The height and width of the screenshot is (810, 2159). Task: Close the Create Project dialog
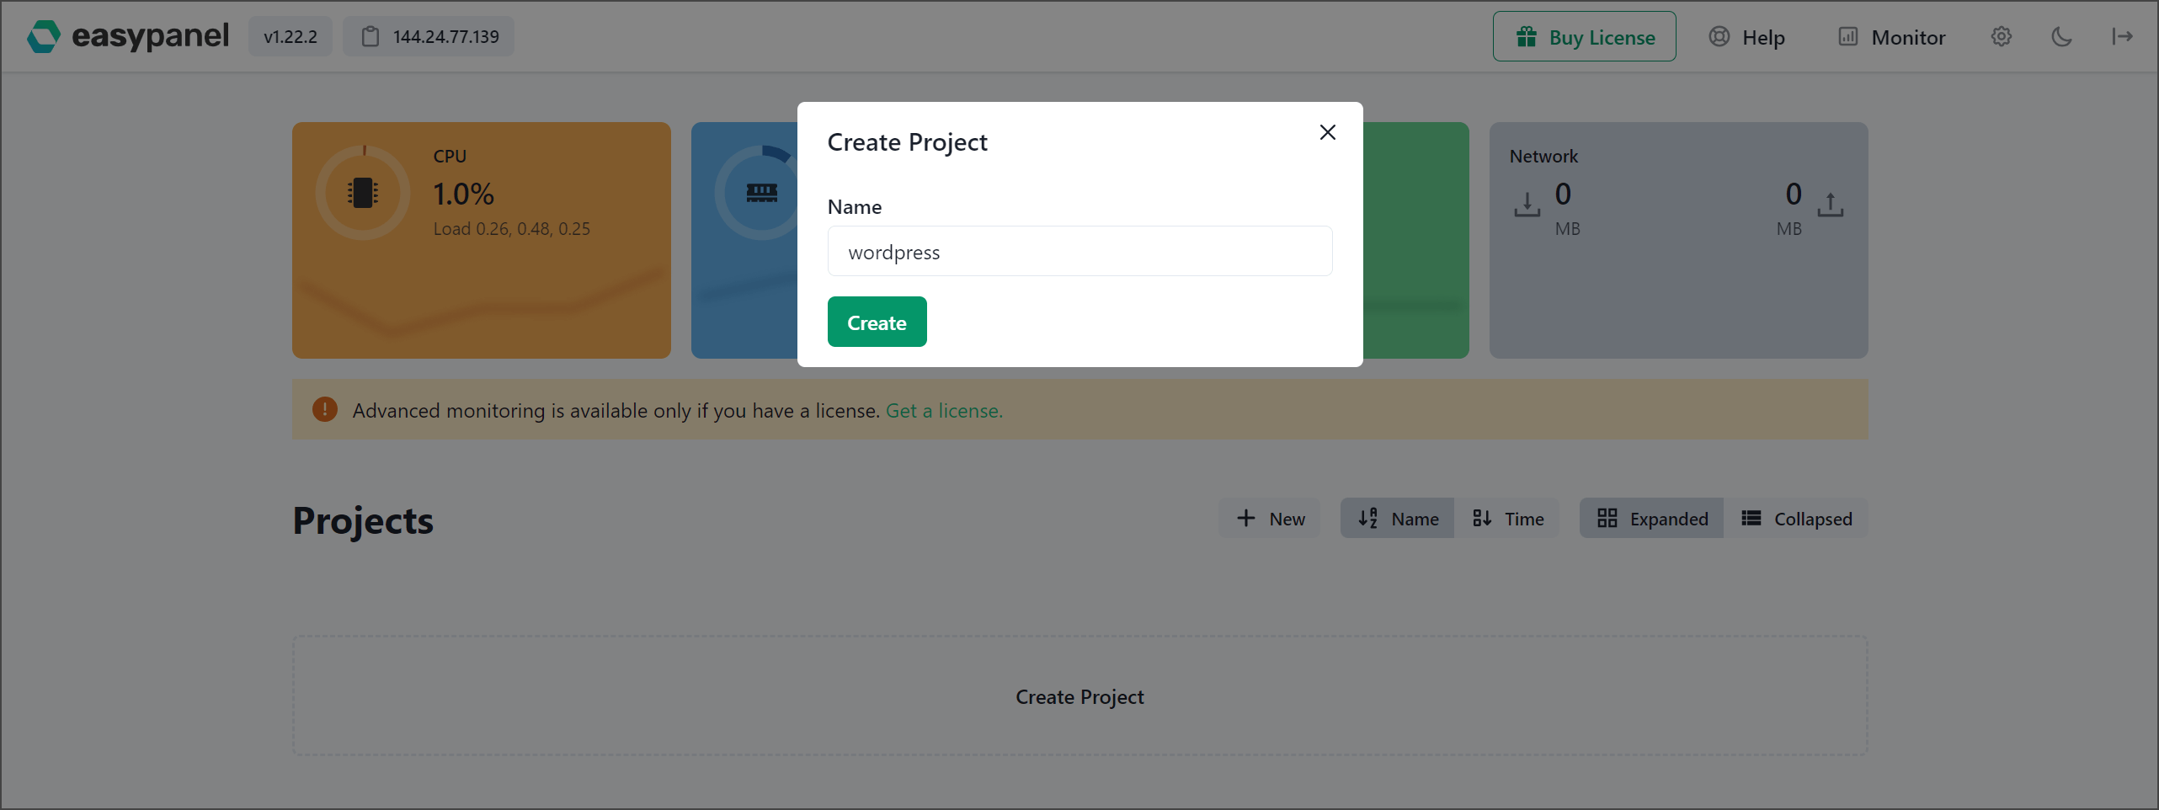tap(1327, 132)
